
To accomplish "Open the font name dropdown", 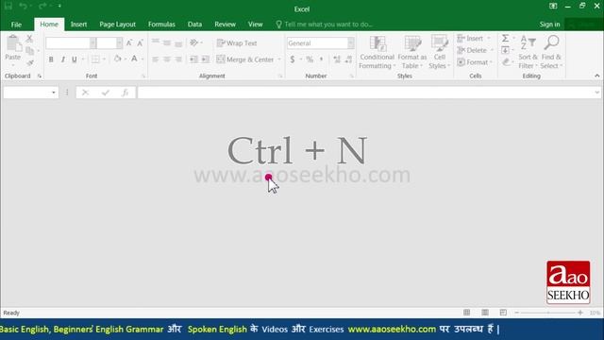I will click(x=92, y=43).
